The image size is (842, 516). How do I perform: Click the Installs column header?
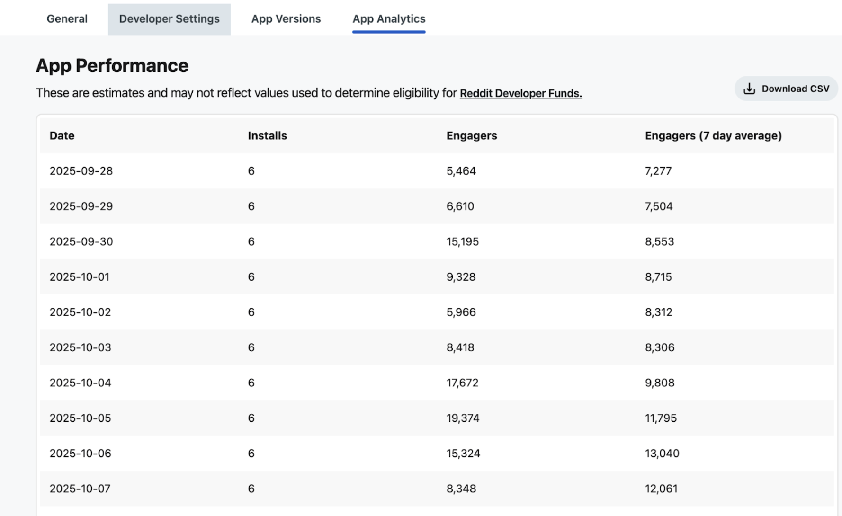point(267,136)
